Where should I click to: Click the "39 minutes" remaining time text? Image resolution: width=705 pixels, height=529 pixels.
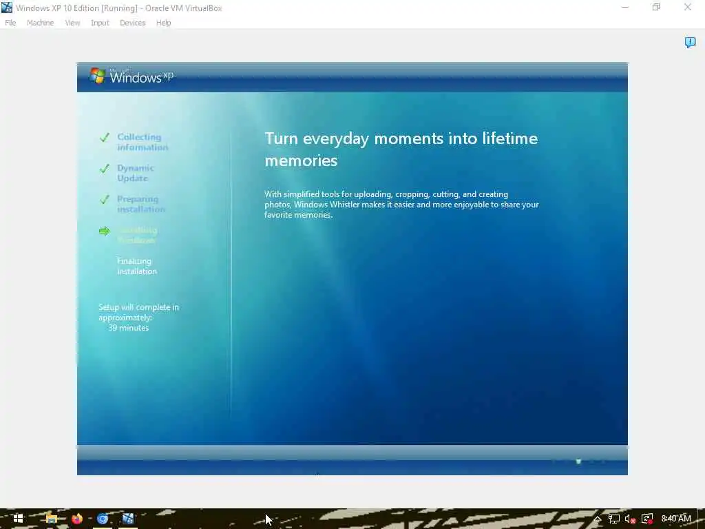click(129, 328)
